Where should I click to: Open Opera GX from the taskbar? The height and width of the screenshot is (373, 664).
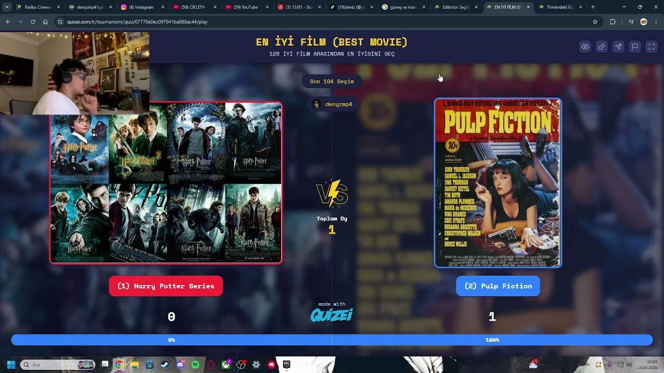tap(211, 365)
